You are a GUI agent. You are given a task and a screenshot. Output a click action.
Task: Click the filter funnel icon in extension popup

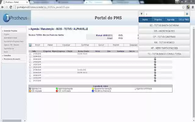click(x=141, y=14)
